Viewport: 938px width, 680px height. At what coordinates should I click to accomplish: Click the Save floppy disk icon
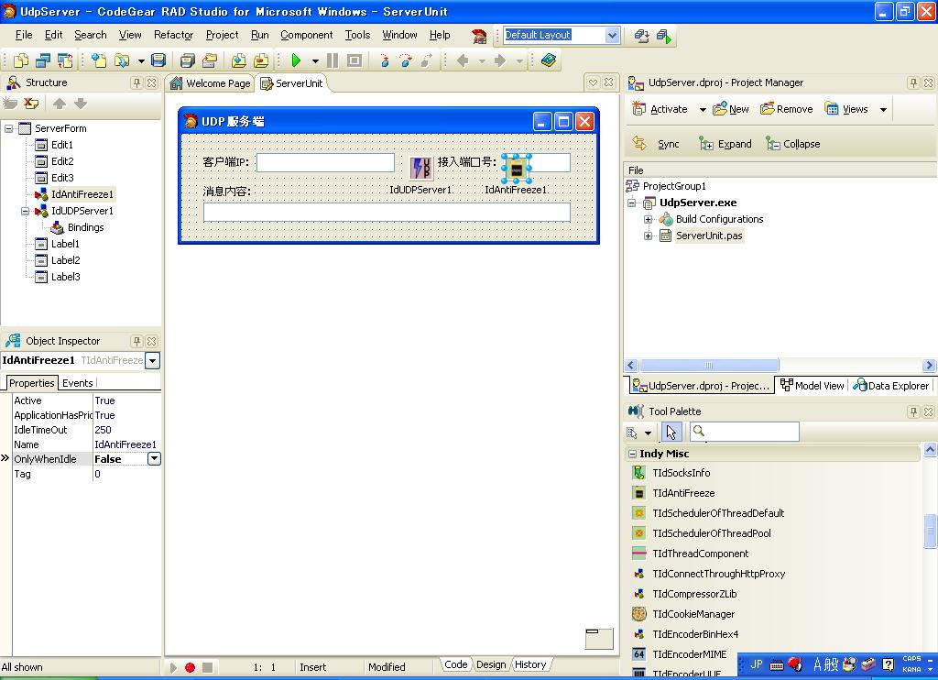pos(158,60)
